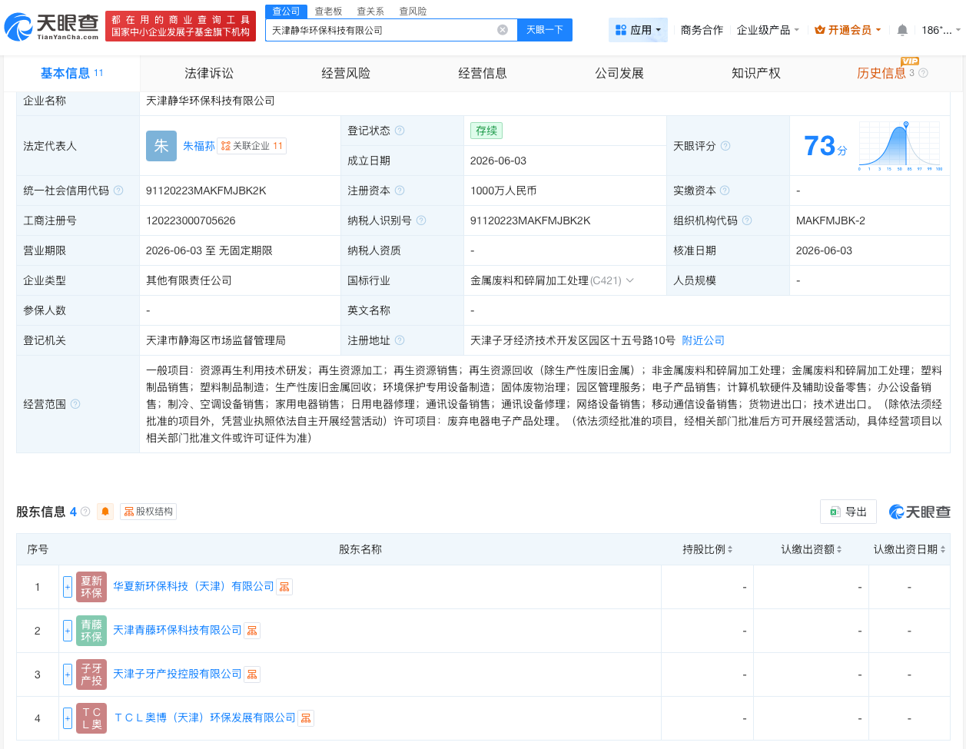Viewport: 966px width, 749px height.
Task: Open the Tianyancha home logo
Action: coord(51,27)
